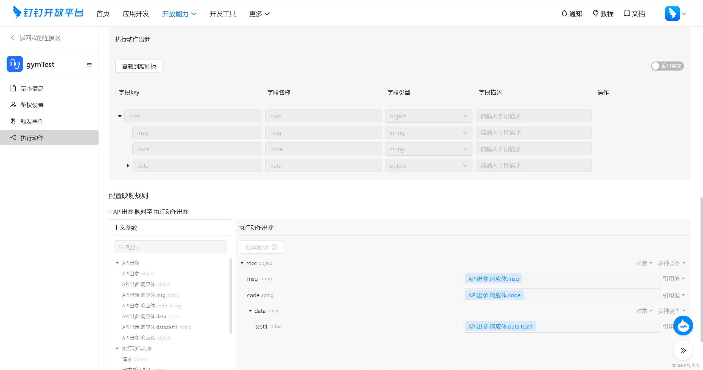Click the back arrow 返回我的连接器

(x=13, y=38)
